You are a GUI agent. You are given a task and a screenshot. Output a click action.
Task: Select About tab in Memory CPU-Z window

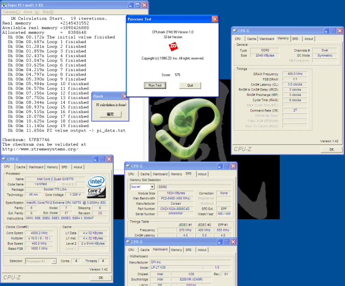(x=308, y=39)
